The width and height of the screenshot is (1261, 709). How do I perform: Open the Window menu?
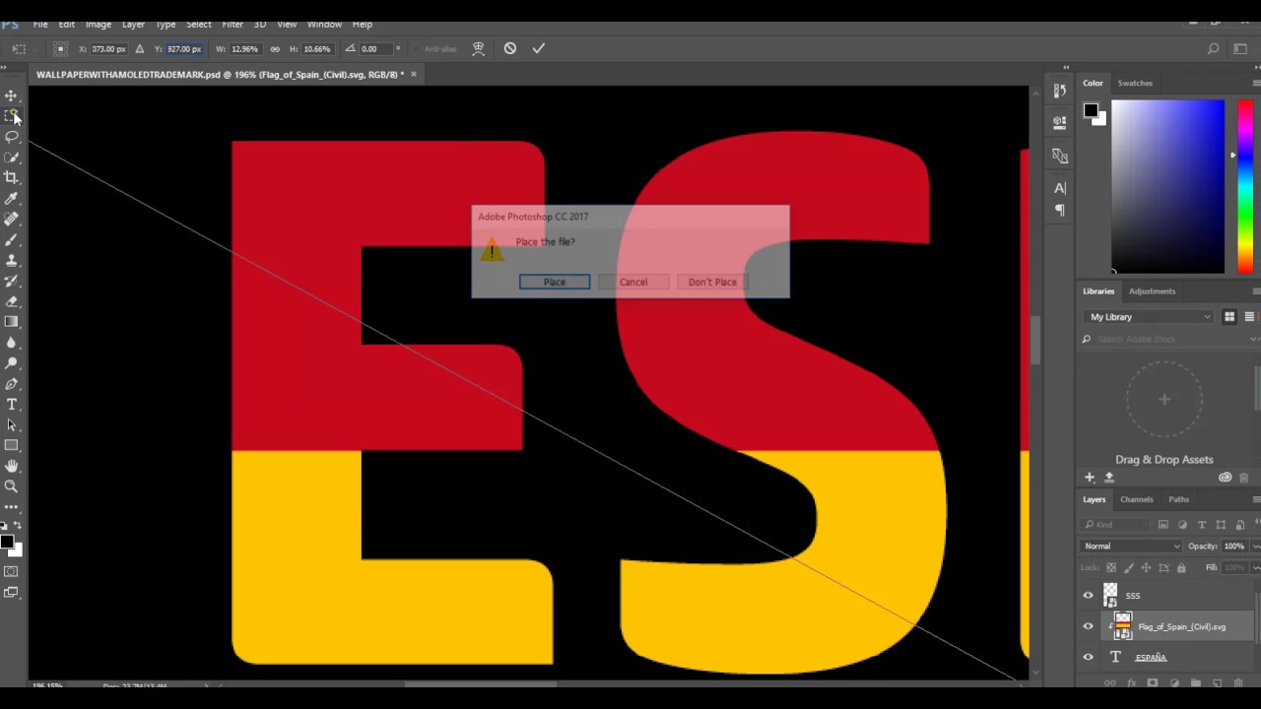[x=324, y=24]
